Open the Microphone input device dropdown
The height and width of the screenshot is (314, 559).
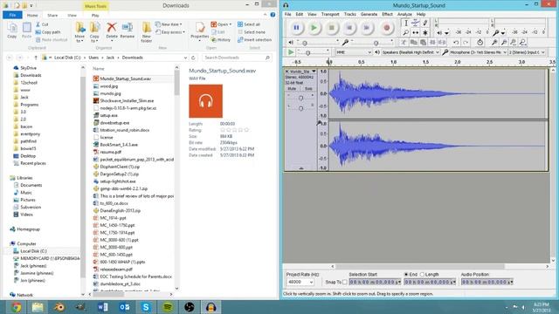click(x=478, y=52)
